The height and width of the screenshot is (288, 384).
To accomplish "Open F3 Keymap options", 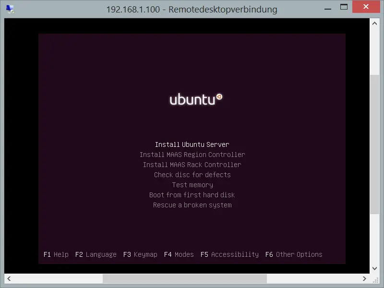I will (x=140, y=254).
